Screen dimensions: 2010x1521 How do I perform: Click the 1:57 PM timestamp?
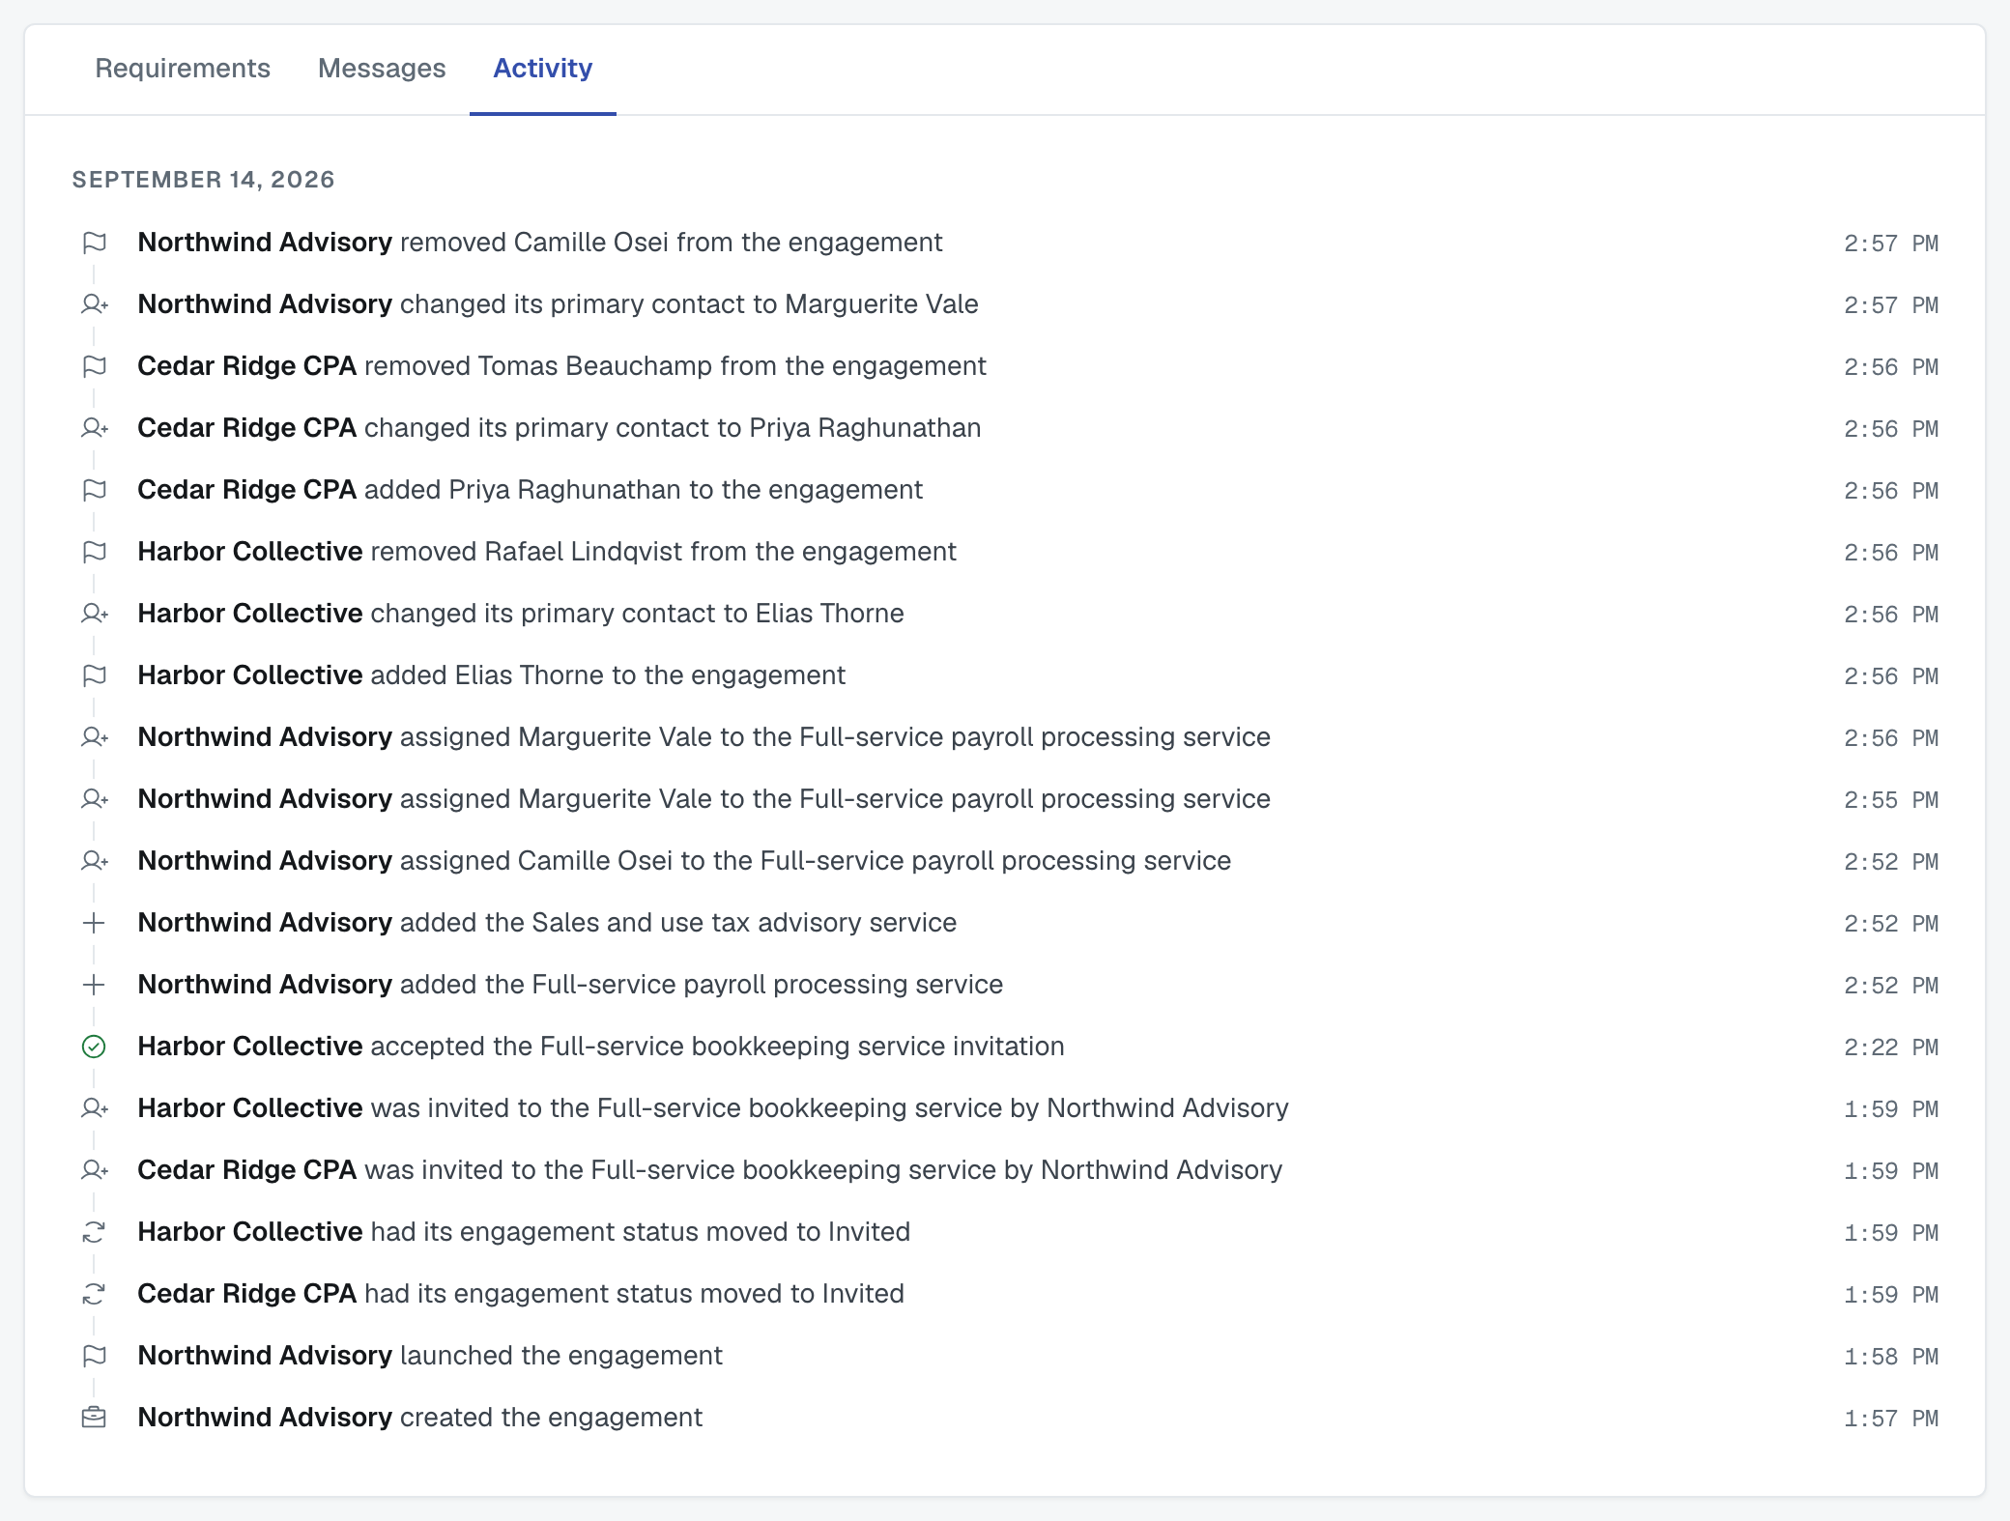(1891, 1419)
